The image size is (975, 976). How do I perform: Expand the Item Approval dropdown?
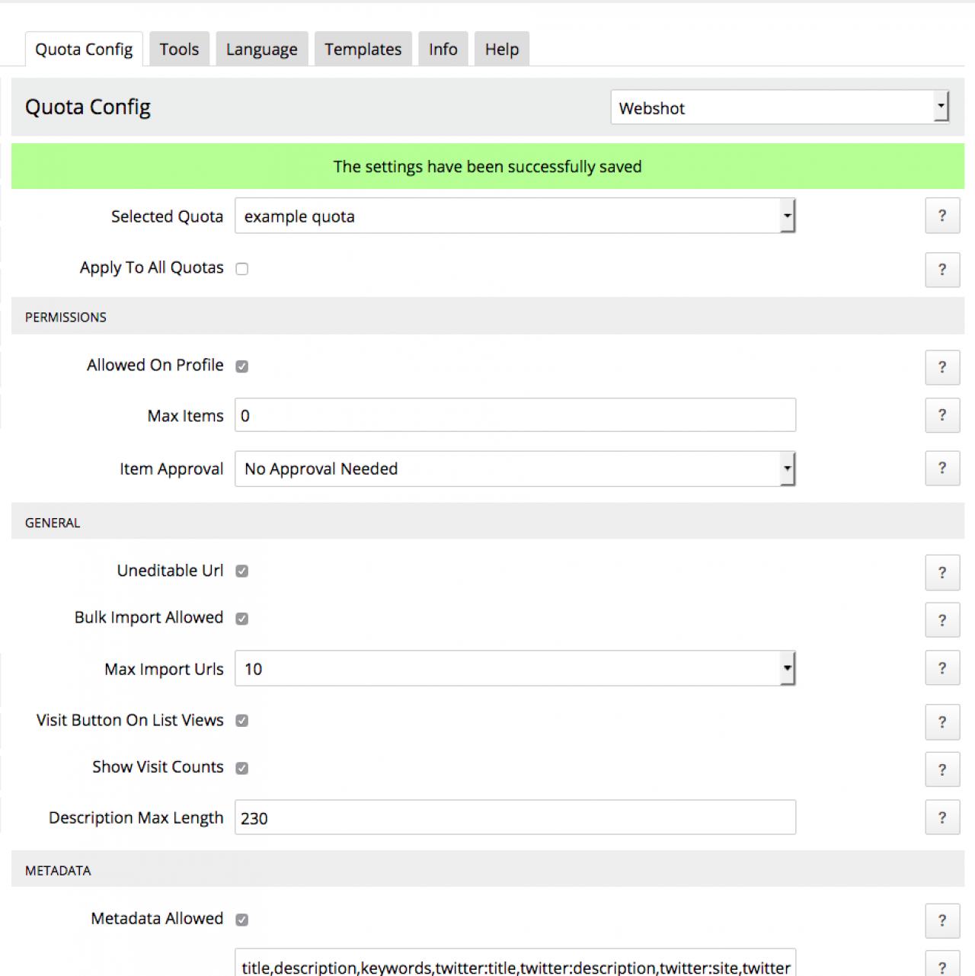point(515,469)
